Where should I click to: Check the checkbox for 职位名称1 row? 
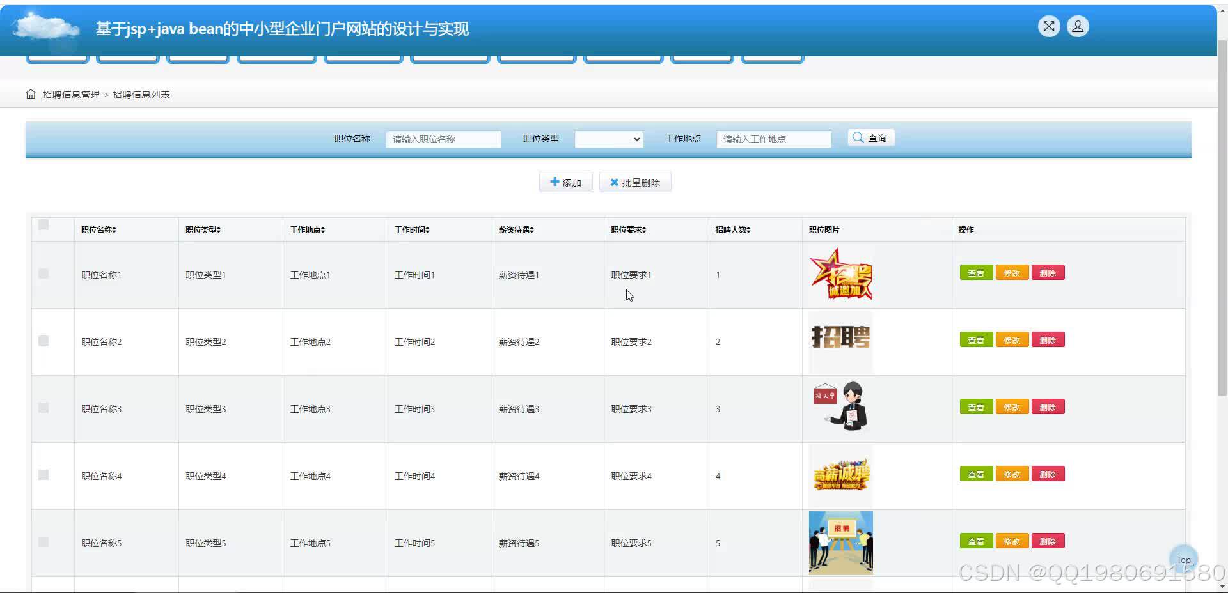pyautogui.click(x=43, y=273)
